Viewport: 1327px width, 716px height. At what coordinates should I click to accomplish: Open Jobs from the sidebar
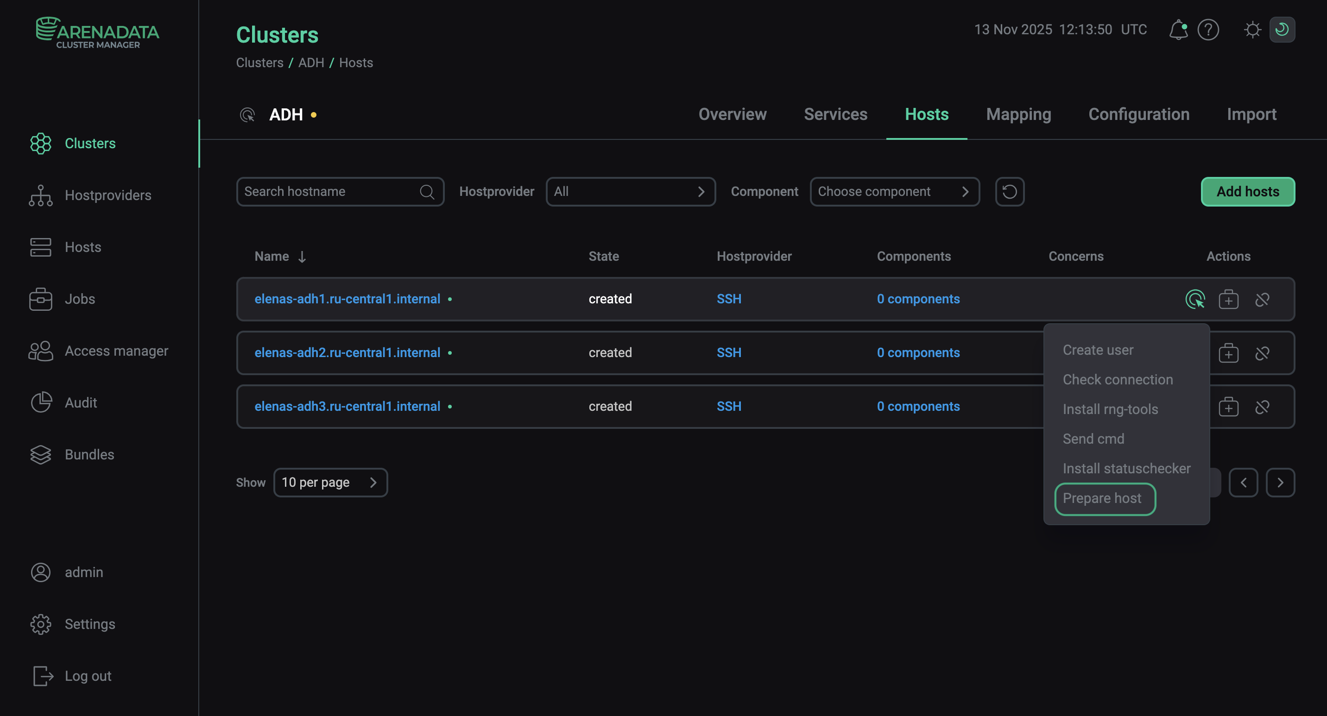(x=79, y=299)
